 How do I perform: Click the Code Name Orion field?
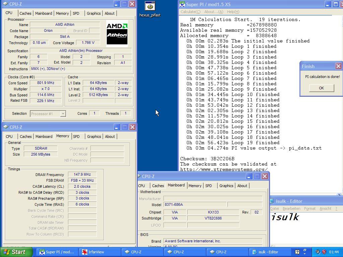48,30
